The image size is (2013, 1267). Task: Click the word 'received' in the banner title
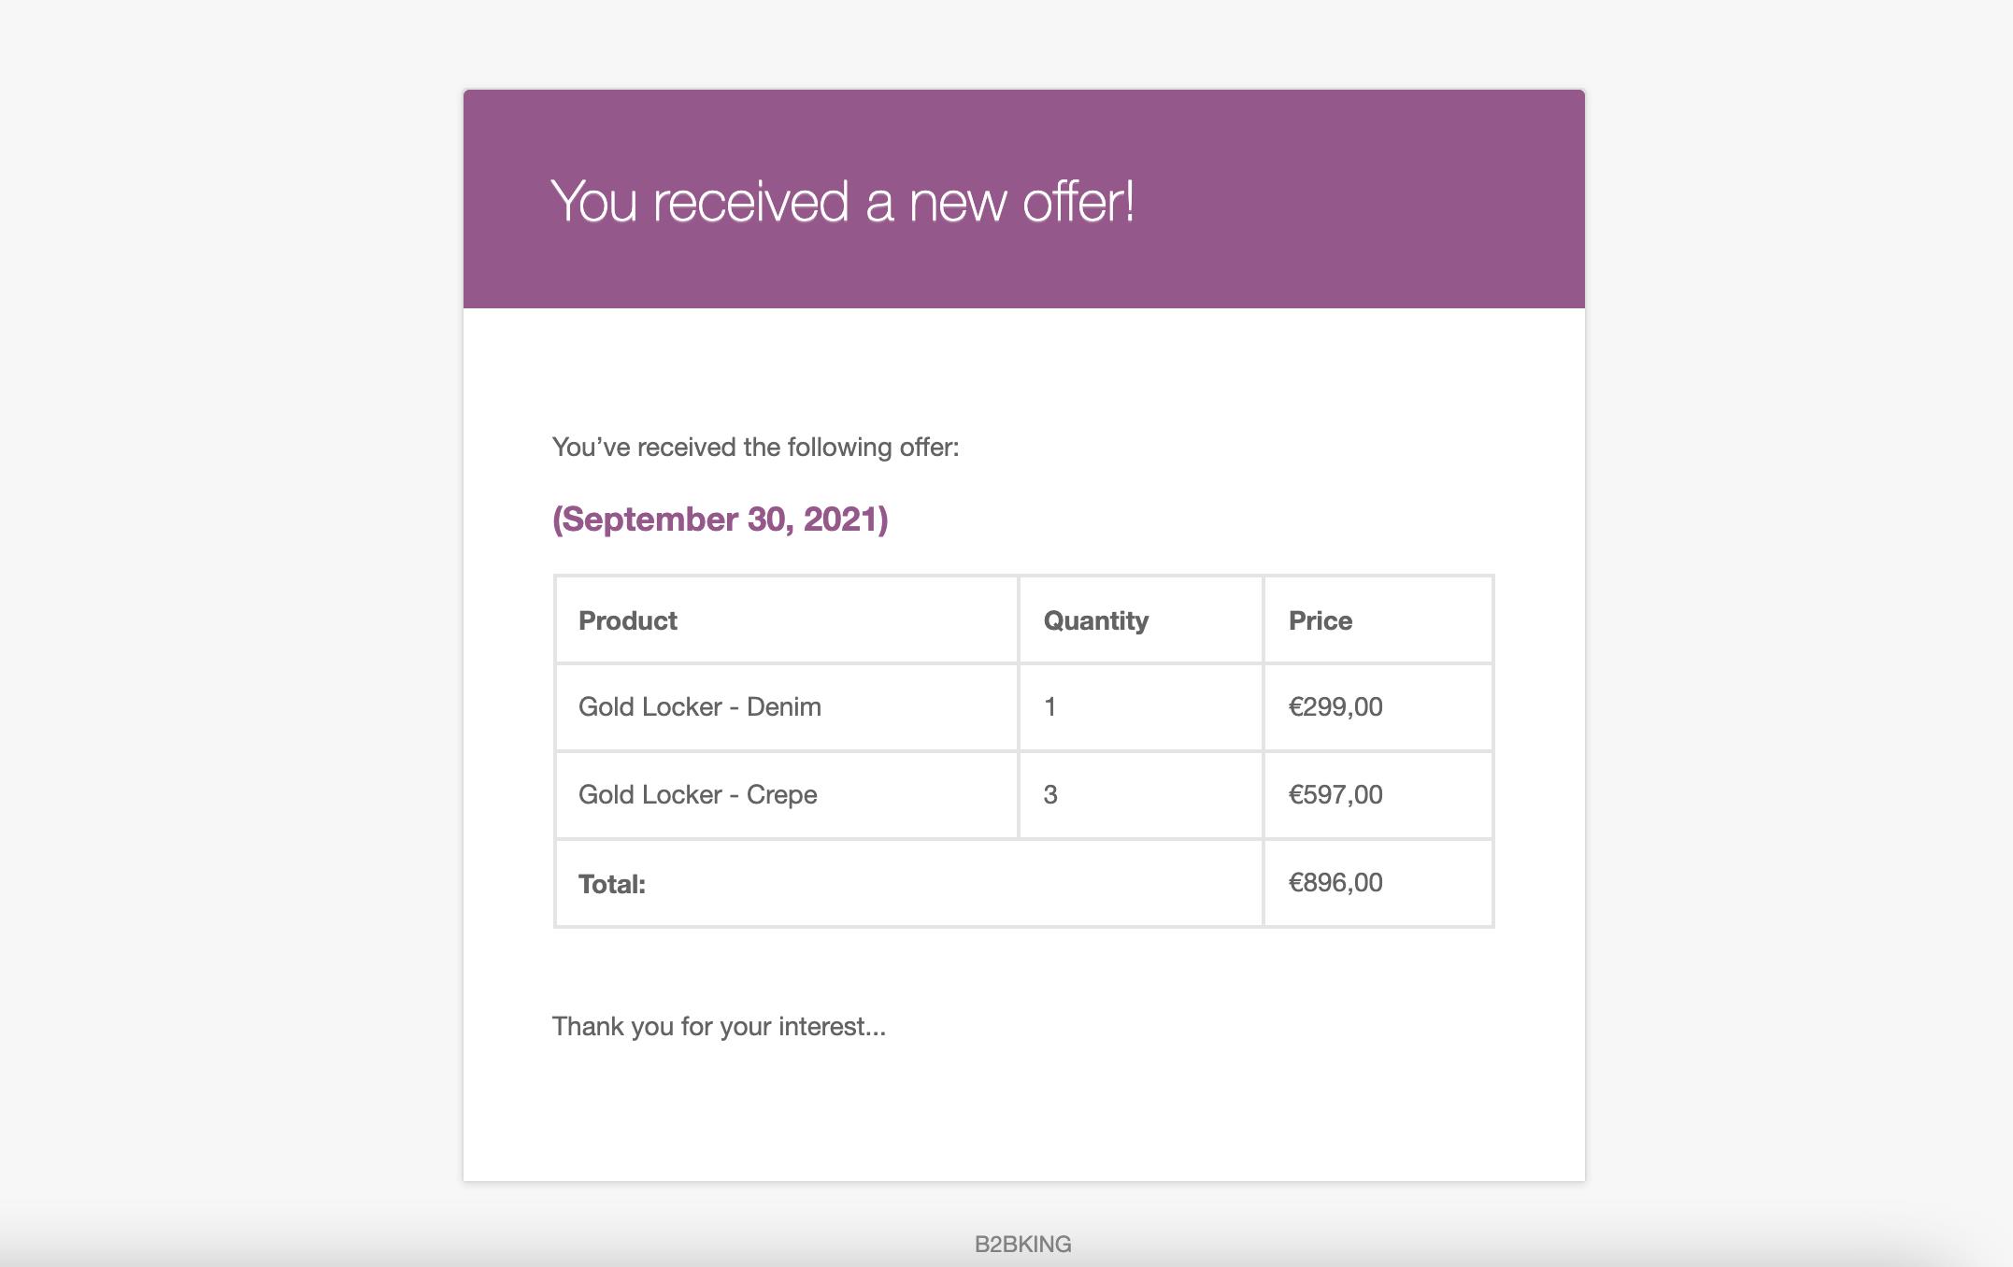coord(750,202)
